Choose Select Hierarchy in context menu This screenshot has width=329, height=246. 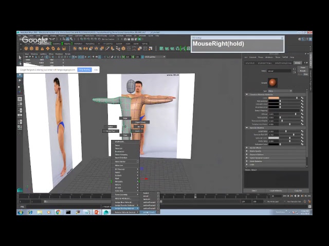tap(125, 155)
